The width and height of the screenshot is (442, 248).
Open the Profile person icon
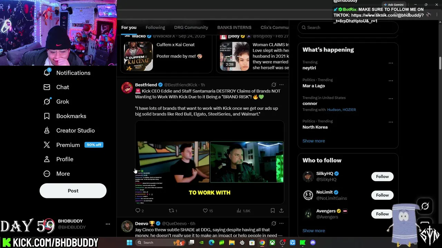47,159
